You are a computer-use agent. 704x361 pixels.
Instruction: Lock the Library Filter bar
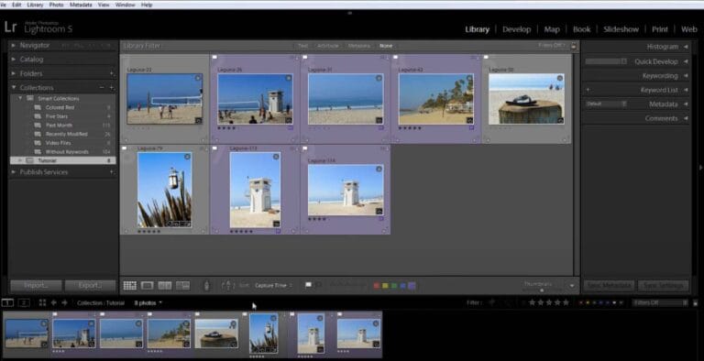click(x=573, y=46)
